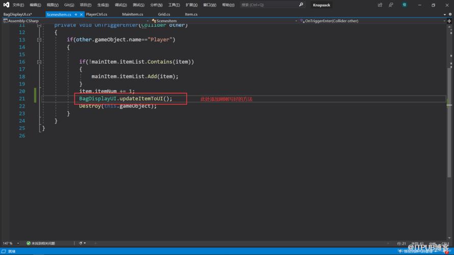This screenshot has height=255, width=454.
Task: Click mainItem.itemList.Add(item) on line 18
Action: (x=135, y=76)
